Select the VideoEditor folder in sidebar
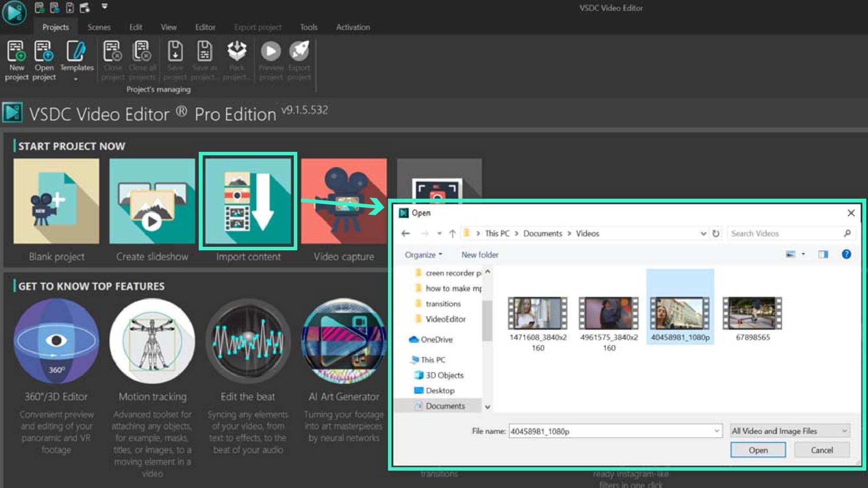Screen dimensions: 868x488 click(441, 319)
